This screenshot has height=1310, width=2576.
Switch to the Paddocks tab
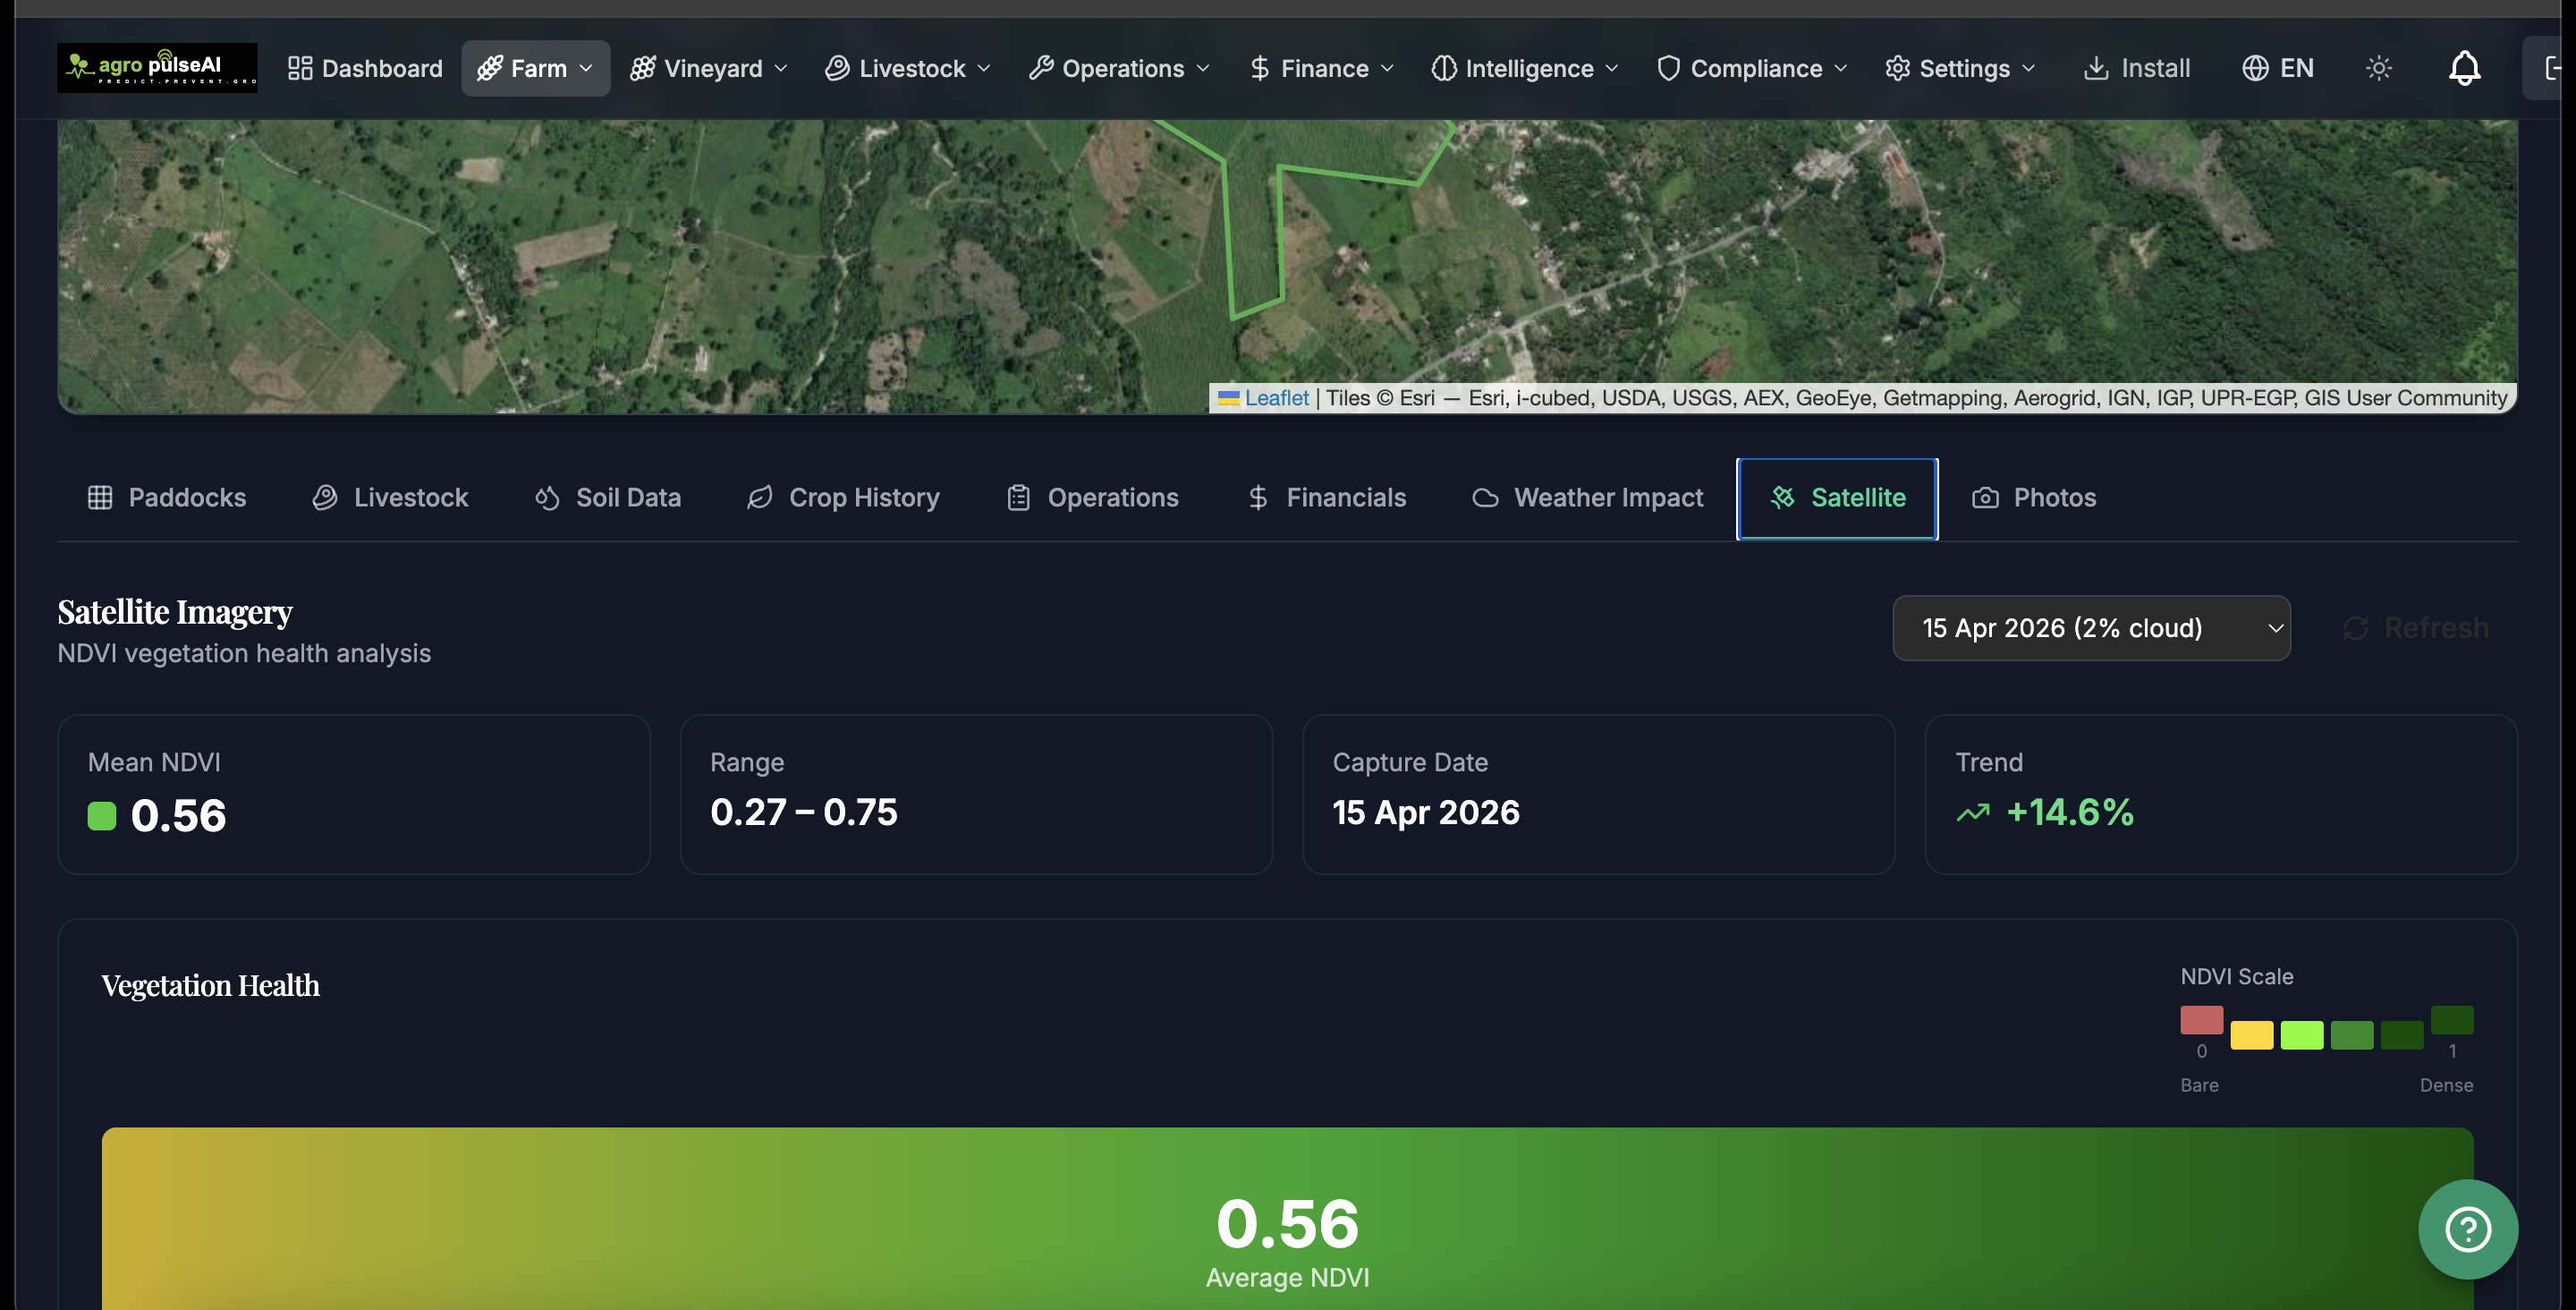167,498
